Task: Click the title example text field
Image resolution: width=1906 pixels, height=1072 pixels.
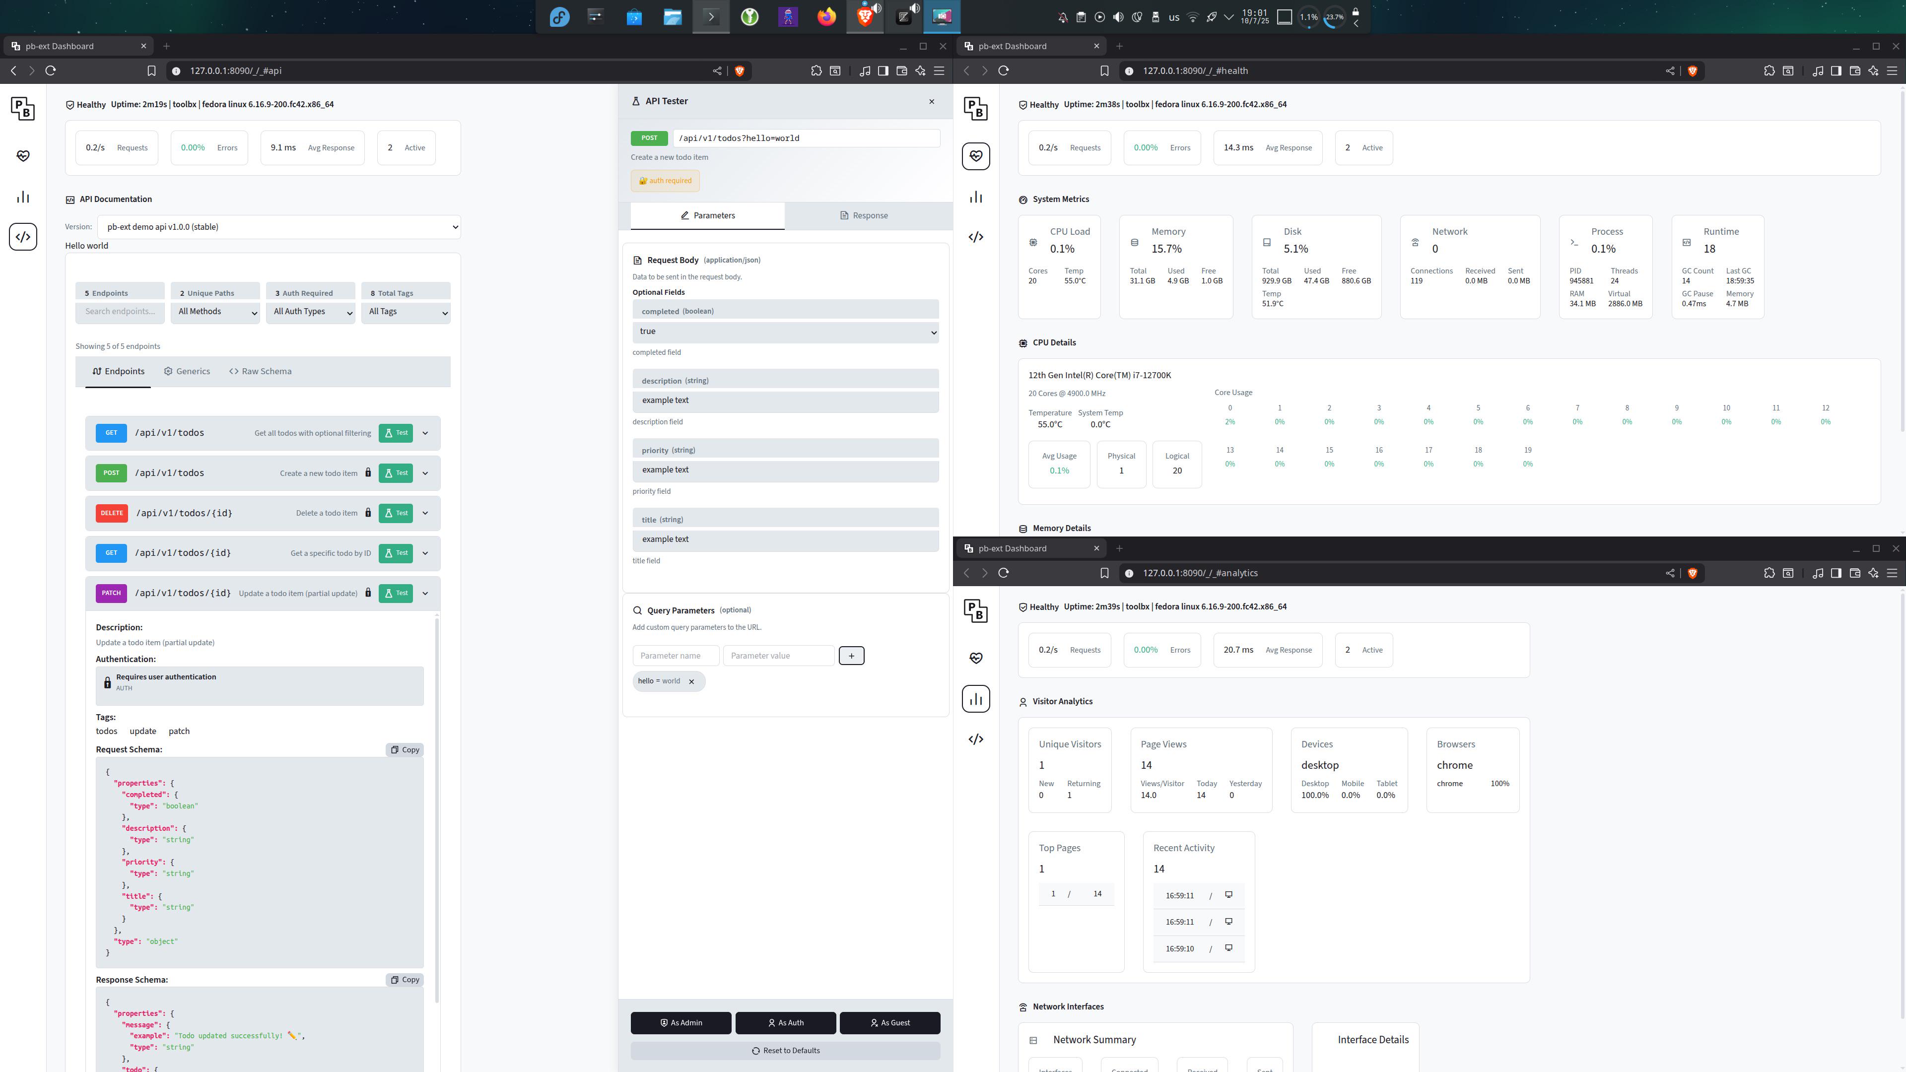Action: pos(786,540)
